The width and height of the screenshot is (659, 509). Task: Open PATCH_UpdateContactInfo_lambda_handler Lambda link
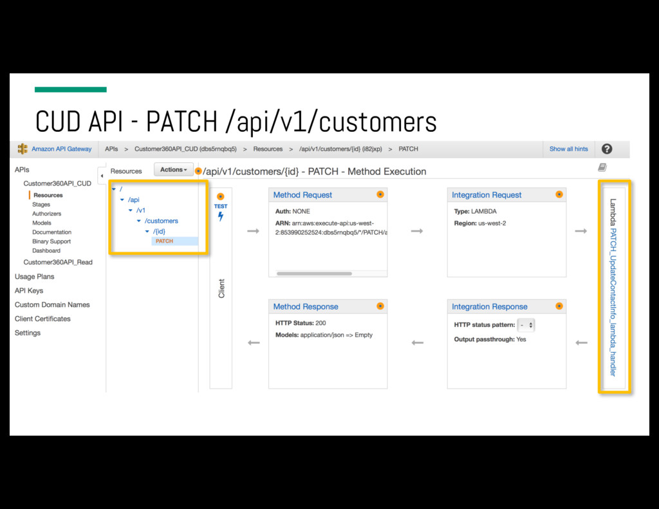click(x=613, y=302)
